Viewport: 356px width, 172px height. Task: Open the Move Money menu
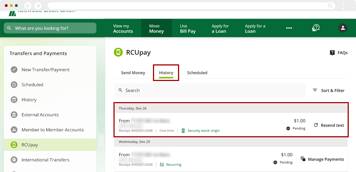[x=156, y=29]
